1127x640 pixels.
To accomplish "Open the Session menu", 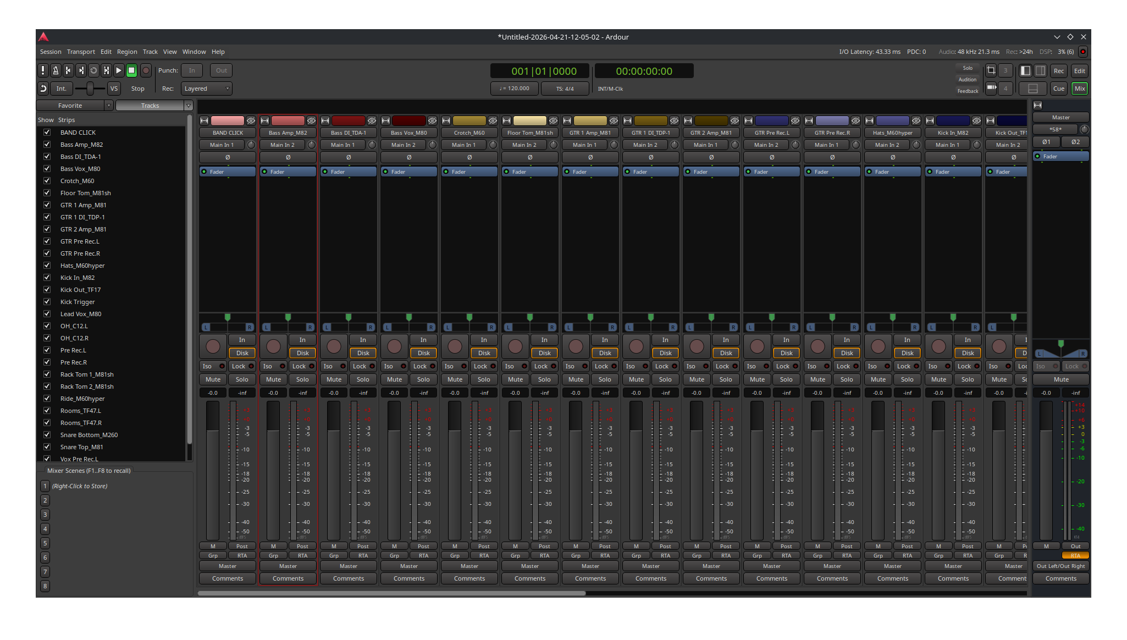I will point(51,52).
